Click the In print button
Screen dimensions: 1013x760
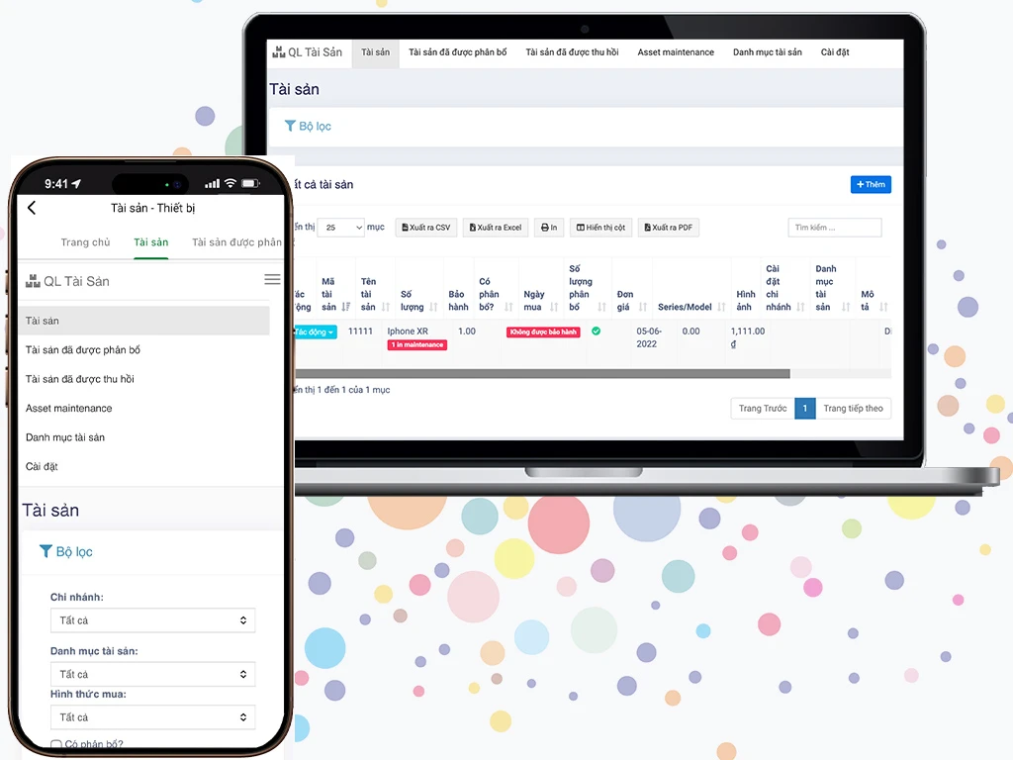(549, 228)
